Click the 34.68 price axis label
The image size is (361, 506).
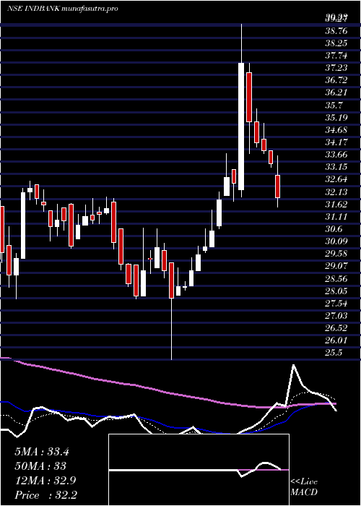[x=336, y=130]
